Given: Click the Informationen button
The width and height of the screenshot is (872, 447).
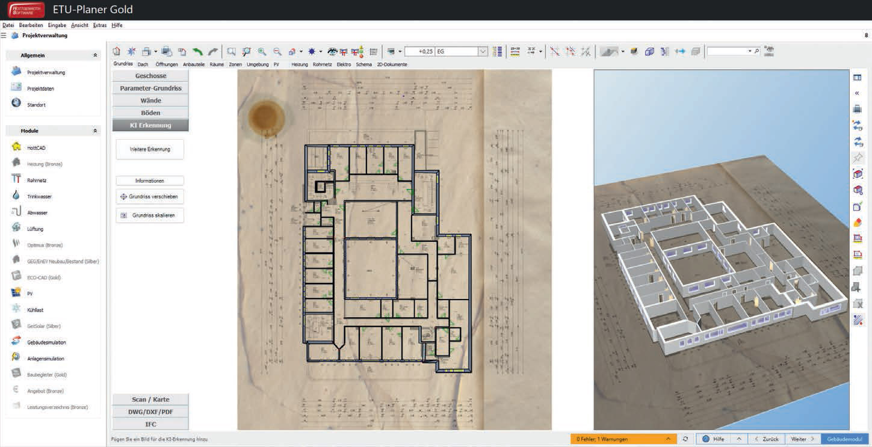Looking at the screenshot, I should [150, 180].
